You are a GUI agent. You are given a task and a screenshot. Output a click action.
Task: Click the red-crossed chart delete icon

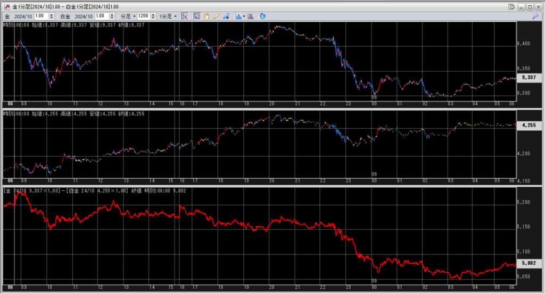pyautogui.click(x=250, y=16)
